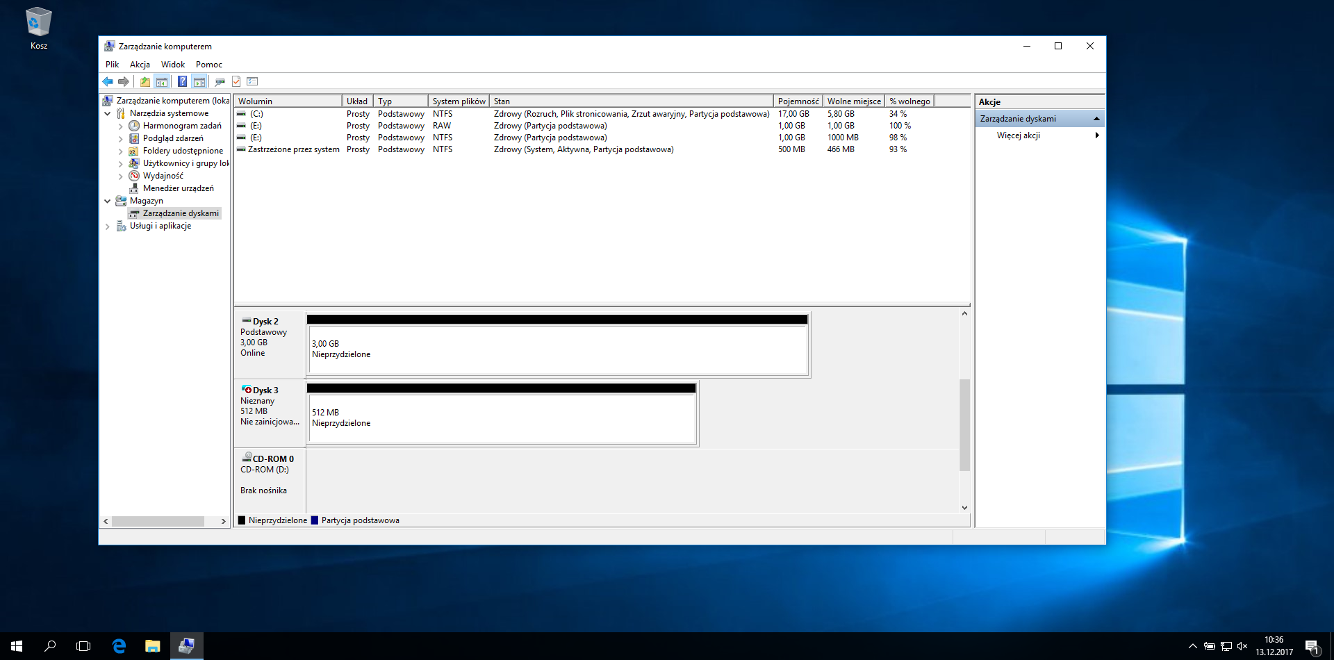Expand the Użytkownicy i grupy lokalne node
This screenshot has width=1334, height=660.
click(121, 164)
